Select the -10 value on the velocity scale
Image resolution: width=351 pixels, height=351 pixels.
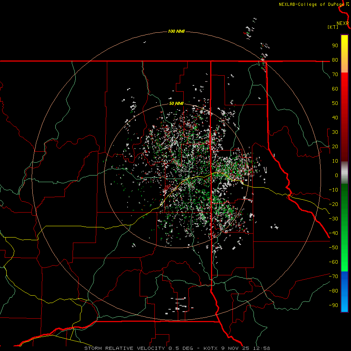[333, 190]
